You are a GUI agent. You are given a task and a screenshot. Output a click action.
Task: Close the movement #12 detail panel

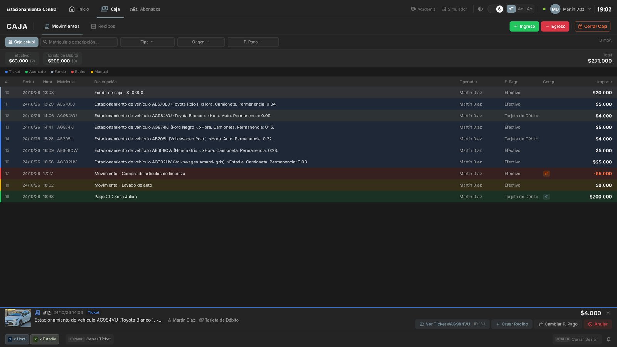608,313
